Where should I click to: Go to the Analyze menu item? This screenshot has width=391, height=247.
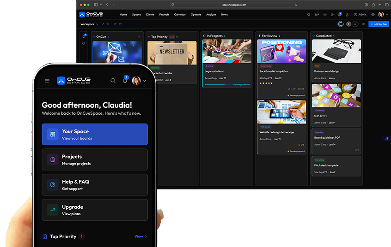(211, 15)
